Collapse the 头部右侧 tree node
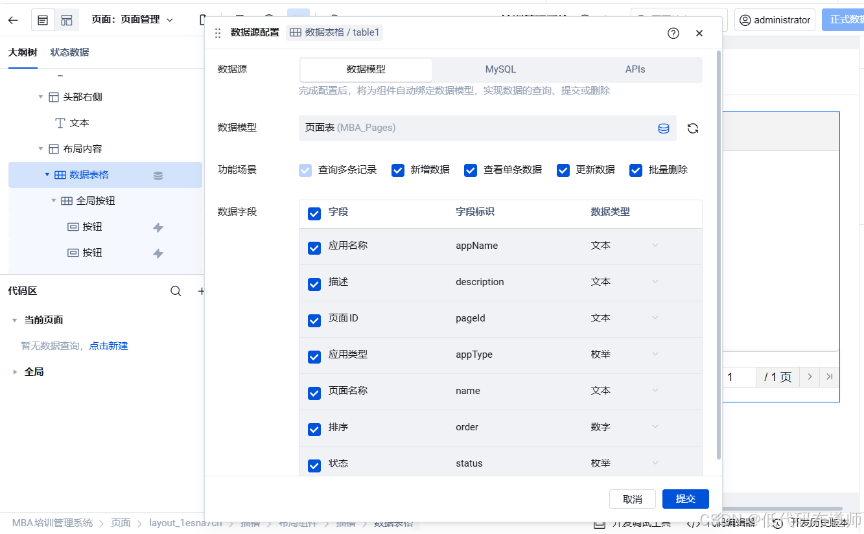Viewport: 864px width, 534px height. pyautogui.click(x=41, y=97)
